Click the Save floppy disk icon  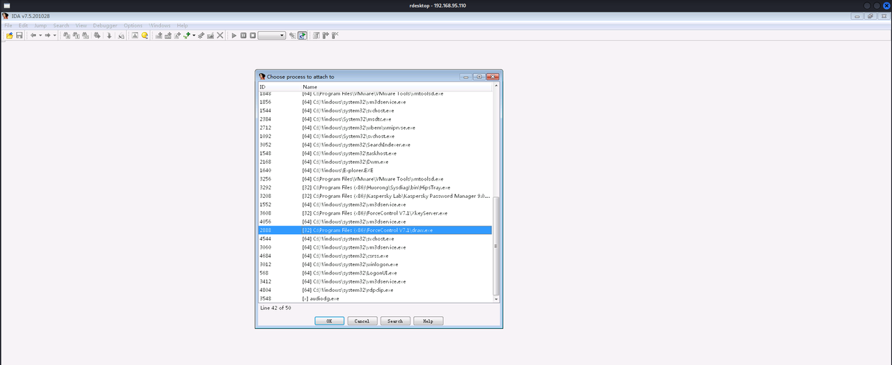coord(20,36)
